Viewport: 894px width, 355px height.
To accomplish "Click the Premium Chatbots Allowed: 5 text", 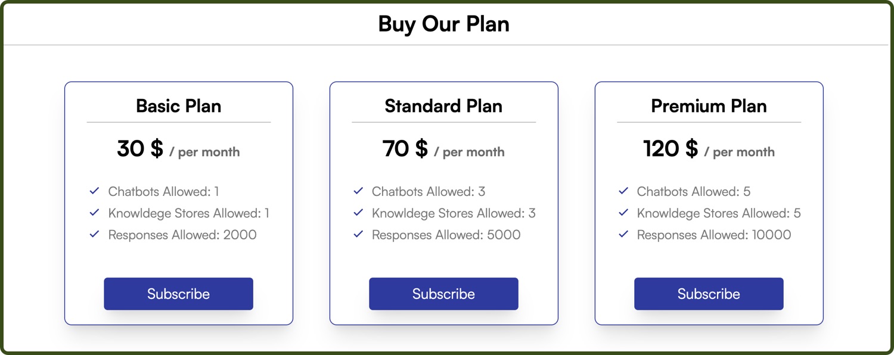I will (693, 192).
